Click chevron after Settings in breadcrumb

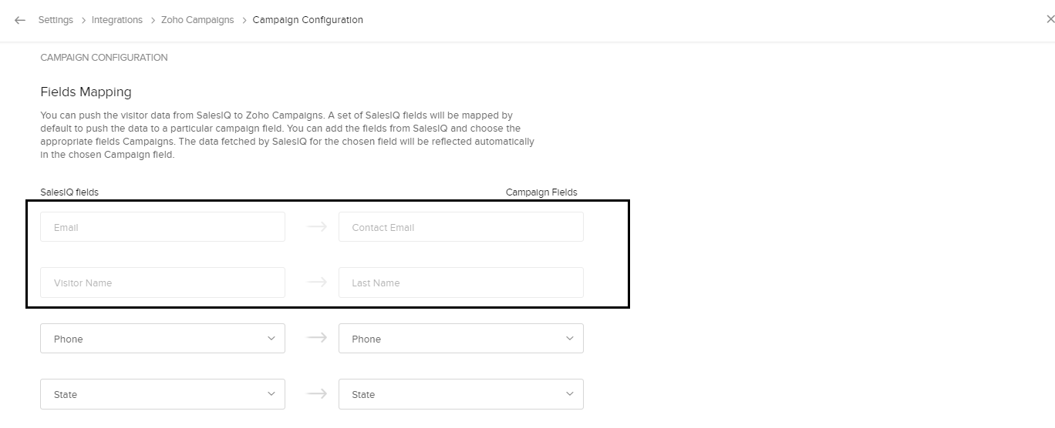coord(83,20)
